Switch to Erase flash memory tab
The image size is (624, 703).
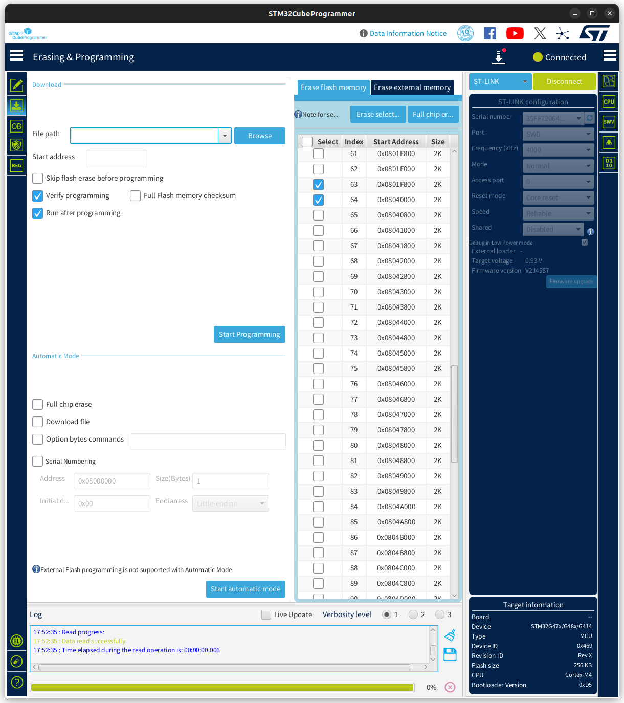[333, 87]
